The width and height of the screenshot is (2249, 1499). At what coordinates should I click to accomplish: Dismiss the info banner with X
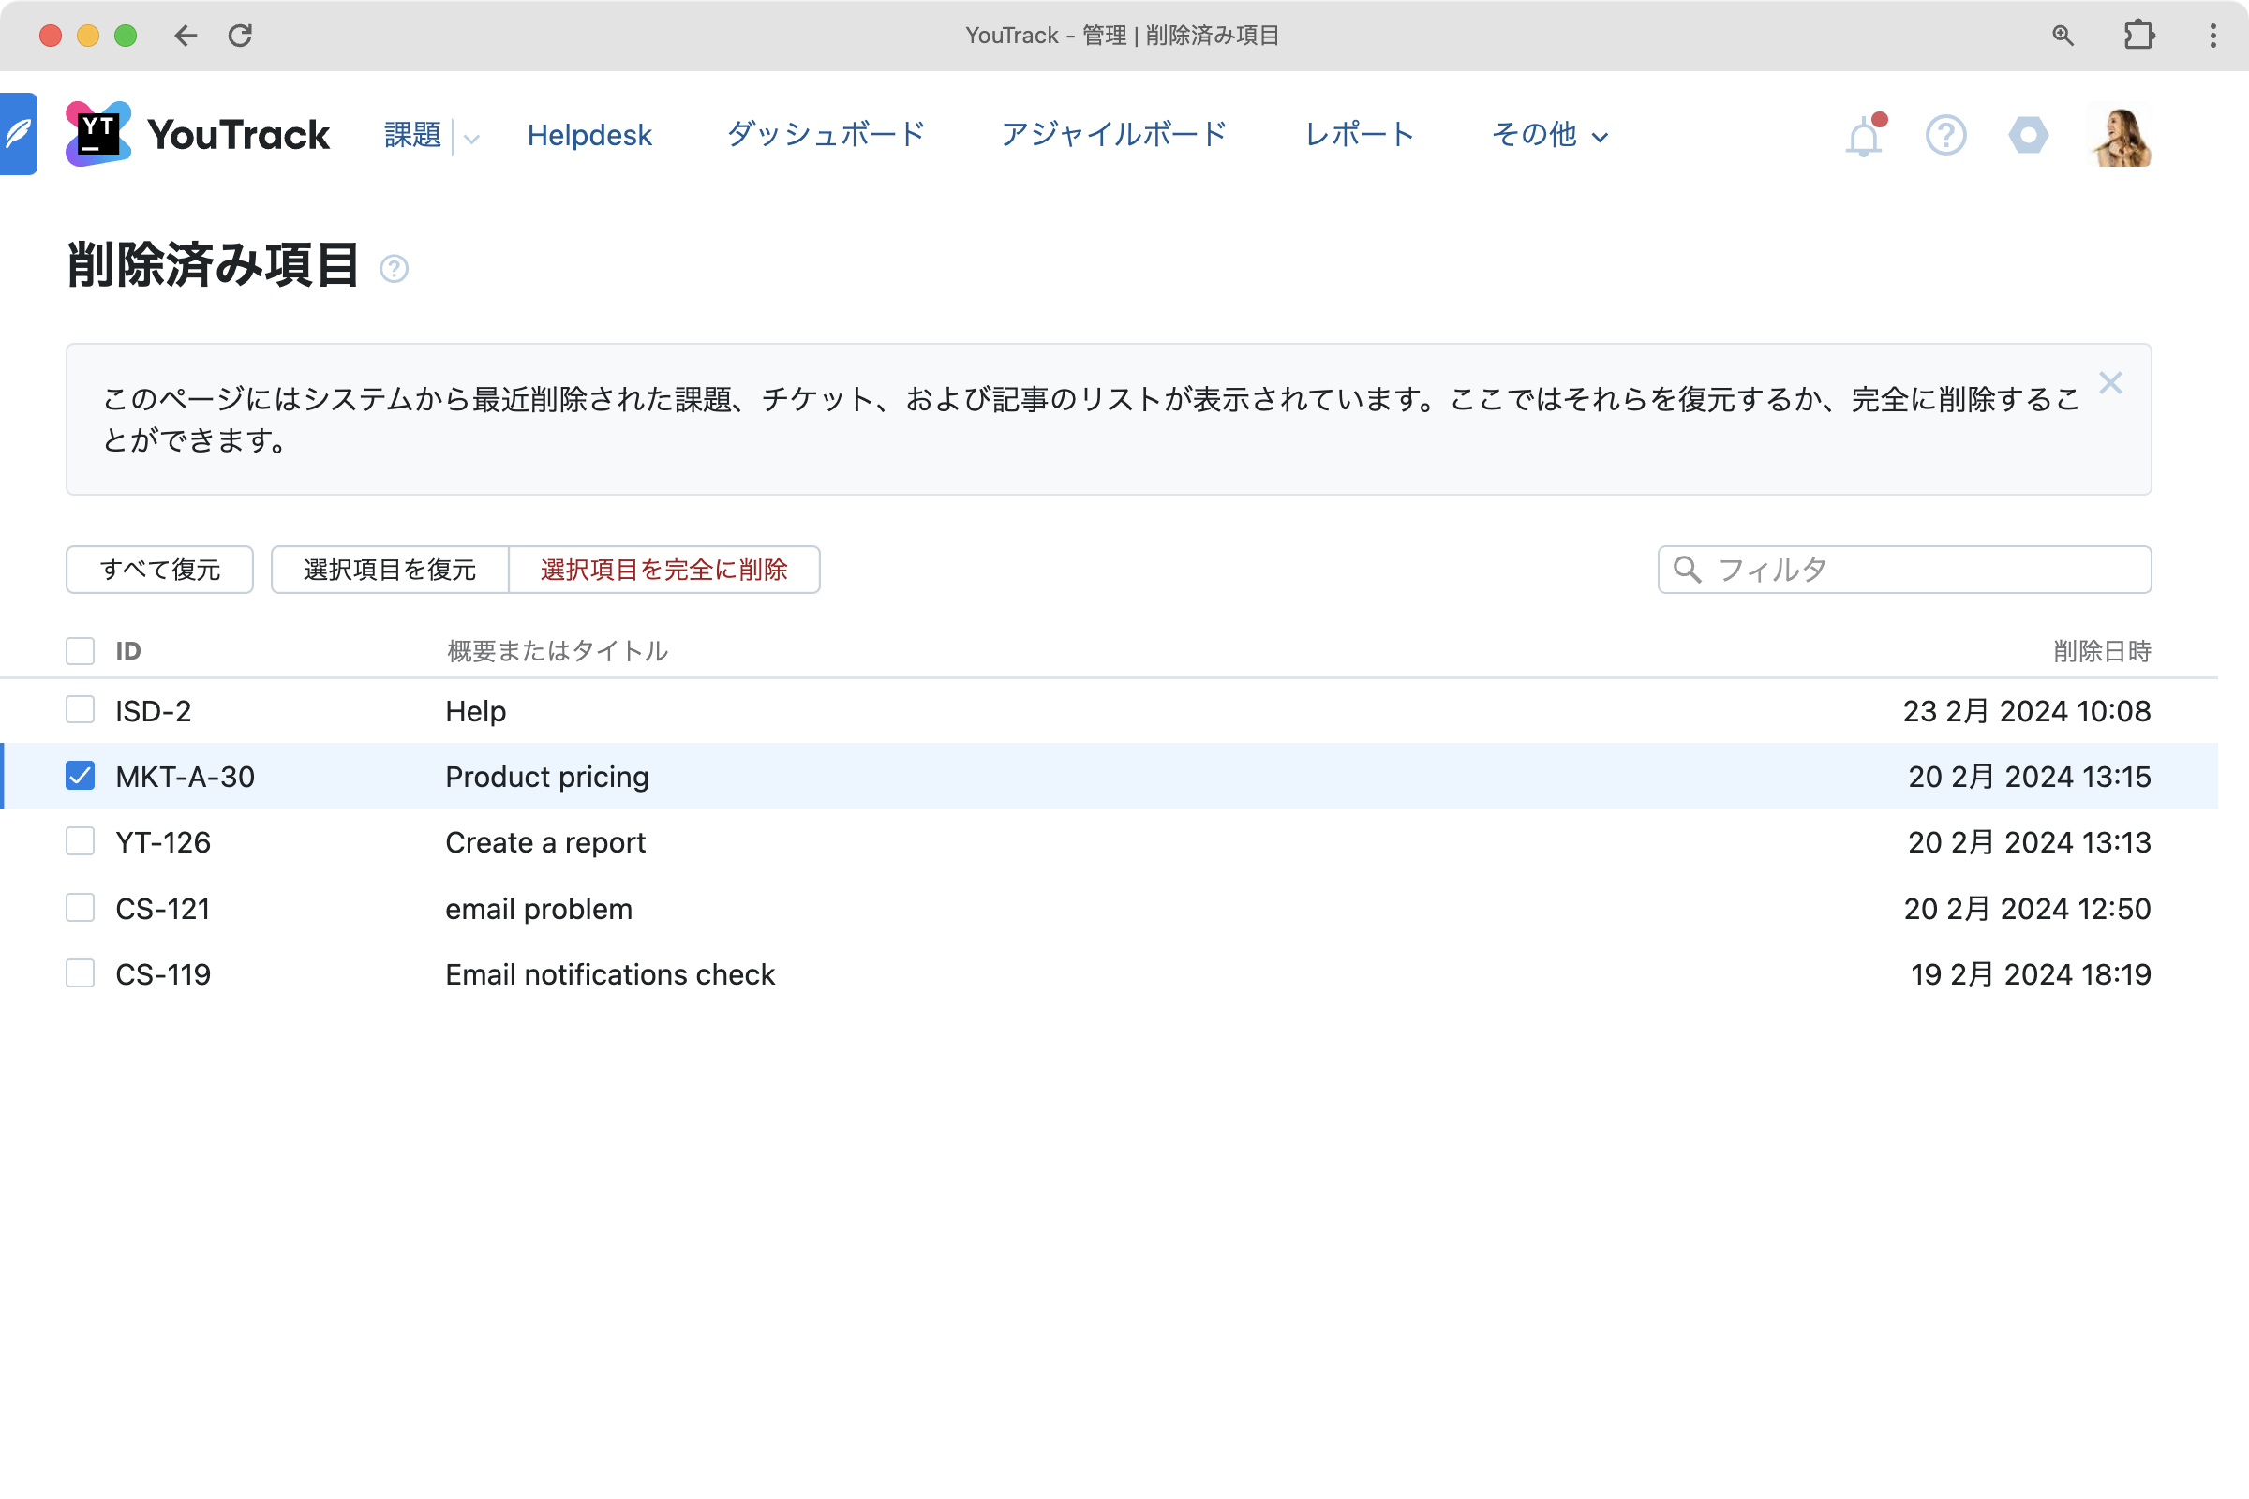(2109, 383)
